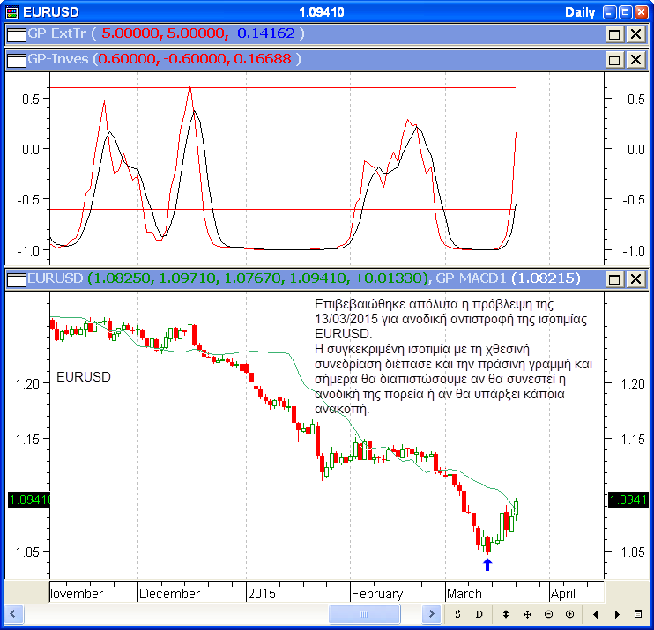Zoom in with the plus circle icon

[x=569, y=614]
